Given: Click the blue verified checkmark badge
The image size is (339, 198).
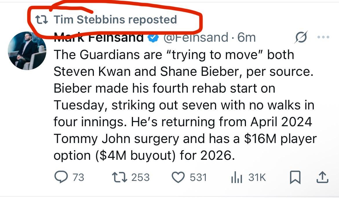Looking at the screenshot, I should click(153, 38).
